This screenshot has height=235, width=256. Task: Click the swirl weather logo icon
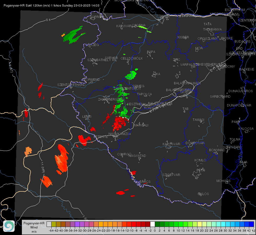pos(9,226)
